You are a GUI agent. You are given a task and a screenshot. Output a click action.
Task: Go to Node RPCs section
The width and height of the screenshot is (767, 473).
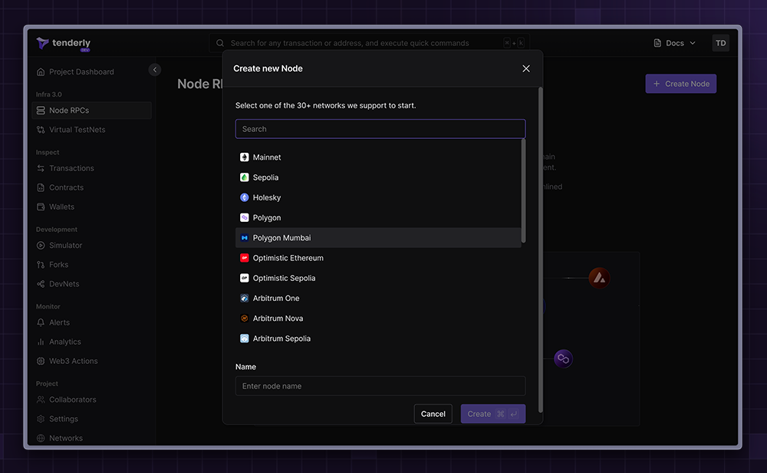(x=91, y=110)
